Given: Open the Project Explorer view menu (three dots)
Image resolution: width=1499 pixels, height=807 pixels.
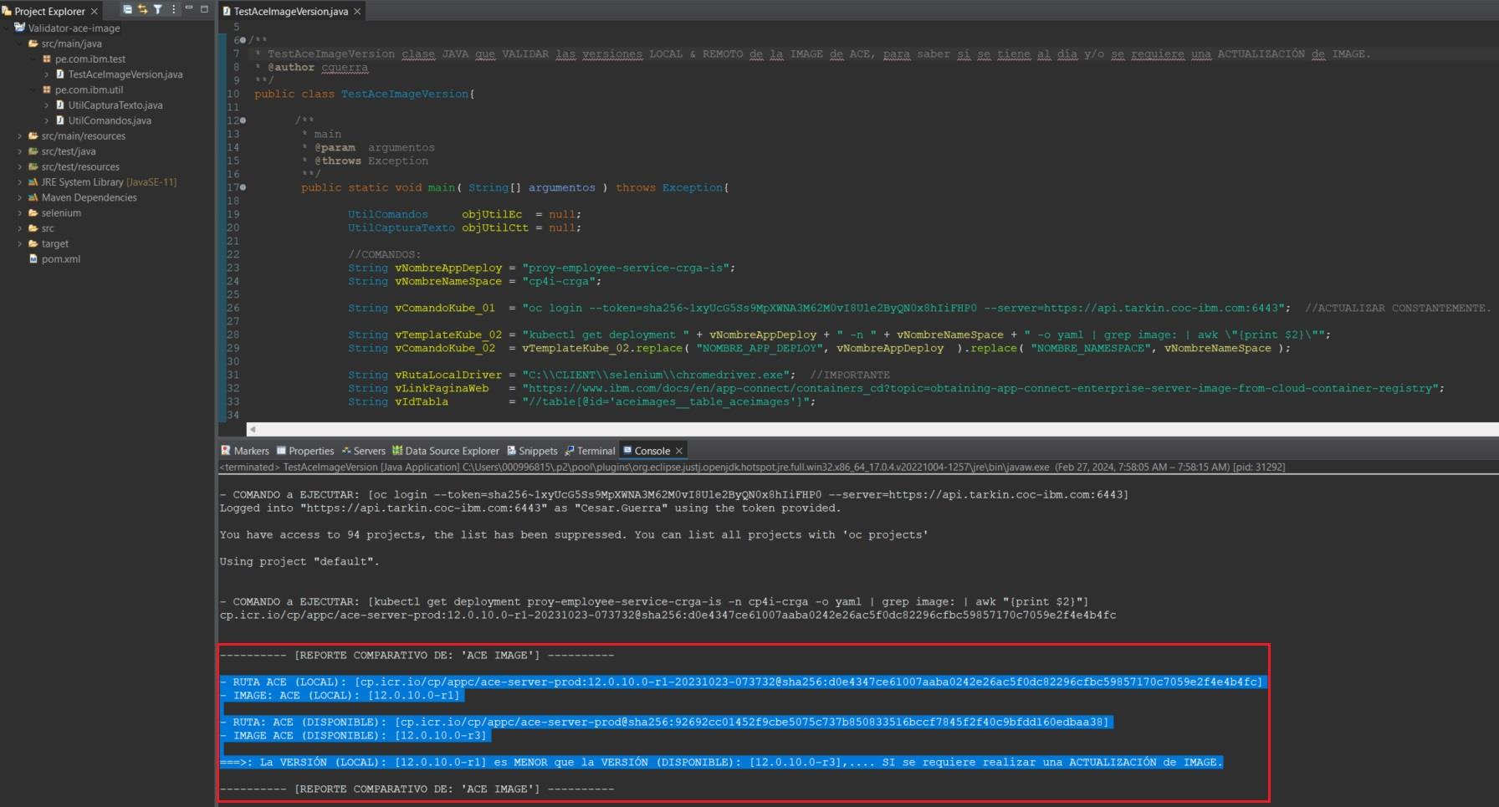Looking at the screenshot, I should click(174, 10).
